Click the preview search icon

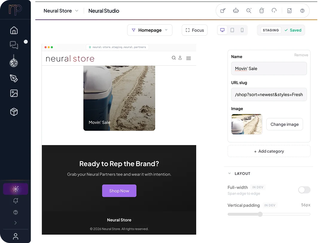click(174, 58)
